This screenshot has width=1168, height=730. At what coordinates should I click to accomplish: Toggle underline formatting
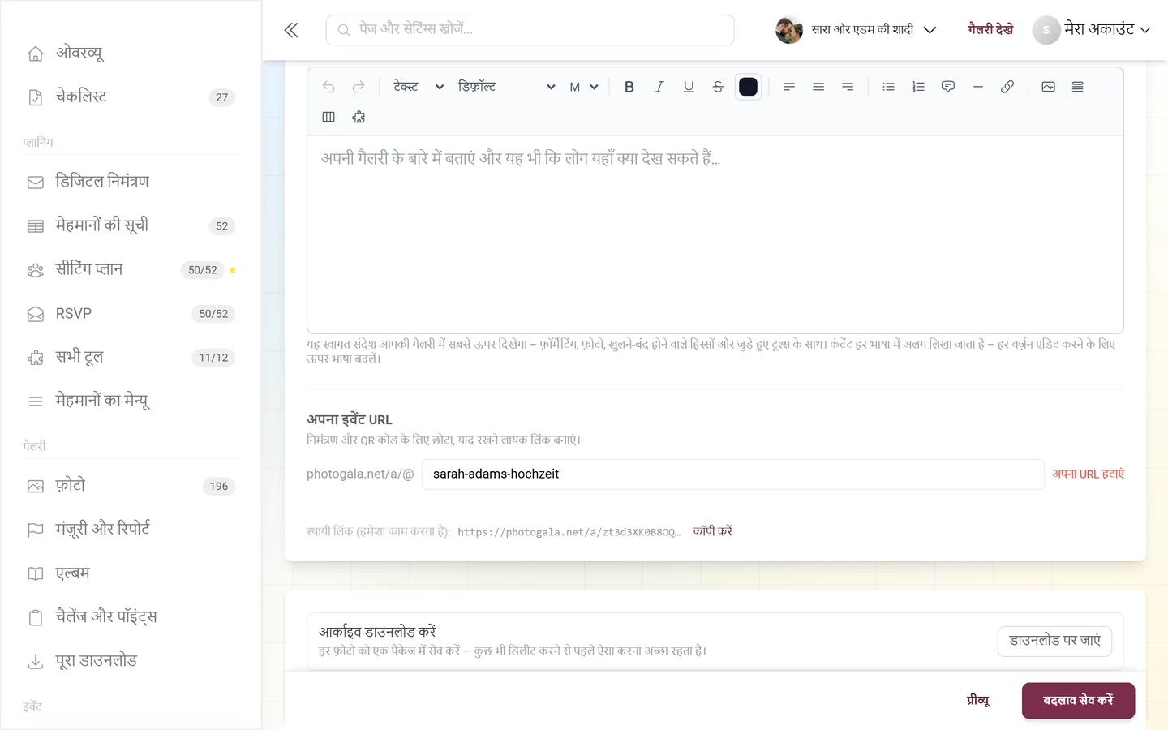point(689,87)
